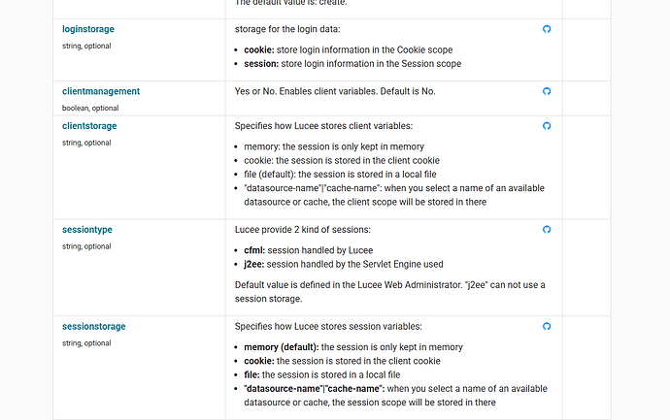Click 'string, optional' label under loginstorage

[x=86, y=46]
